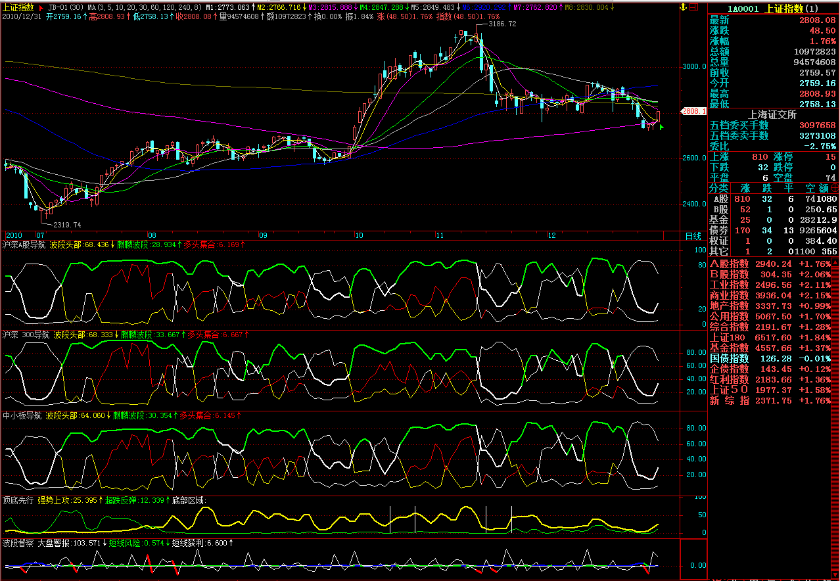This screenshot has height=581, width=840.
Task: Select the 权证 row in the category table
Action: pyautogui.click(x=774, y=241)
